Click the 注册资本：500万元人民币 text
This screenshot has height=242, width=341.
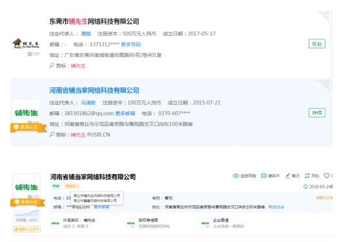coord(126,34)
